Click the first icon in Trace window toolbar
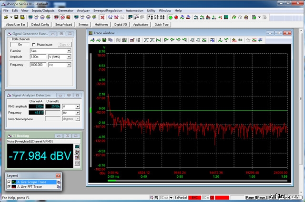The width and height of the screenshot is (305, 202). [93, 41]
